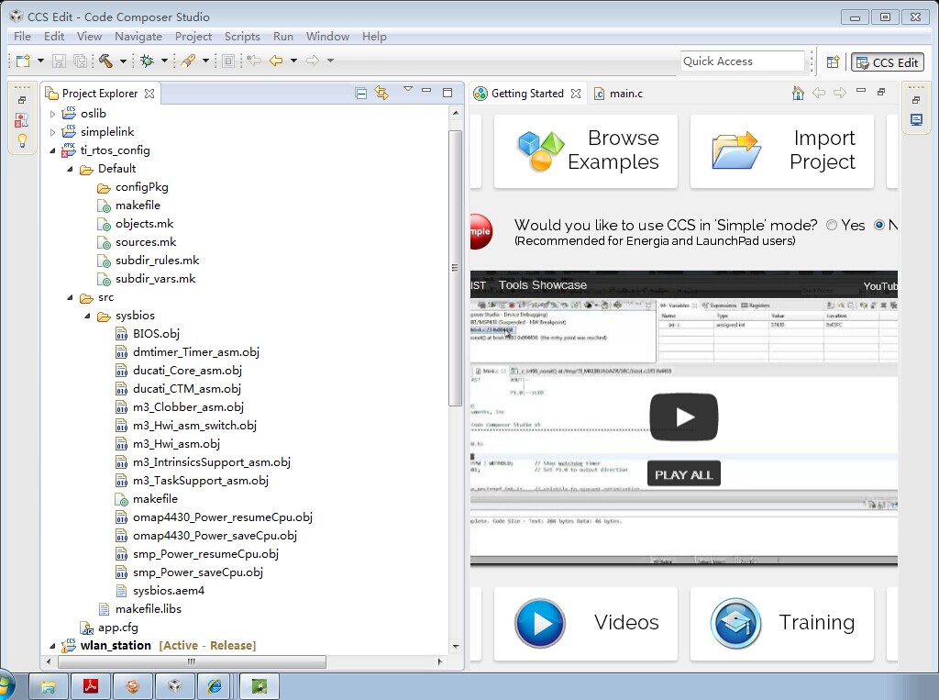Open the Run menu

pos(283,37)
